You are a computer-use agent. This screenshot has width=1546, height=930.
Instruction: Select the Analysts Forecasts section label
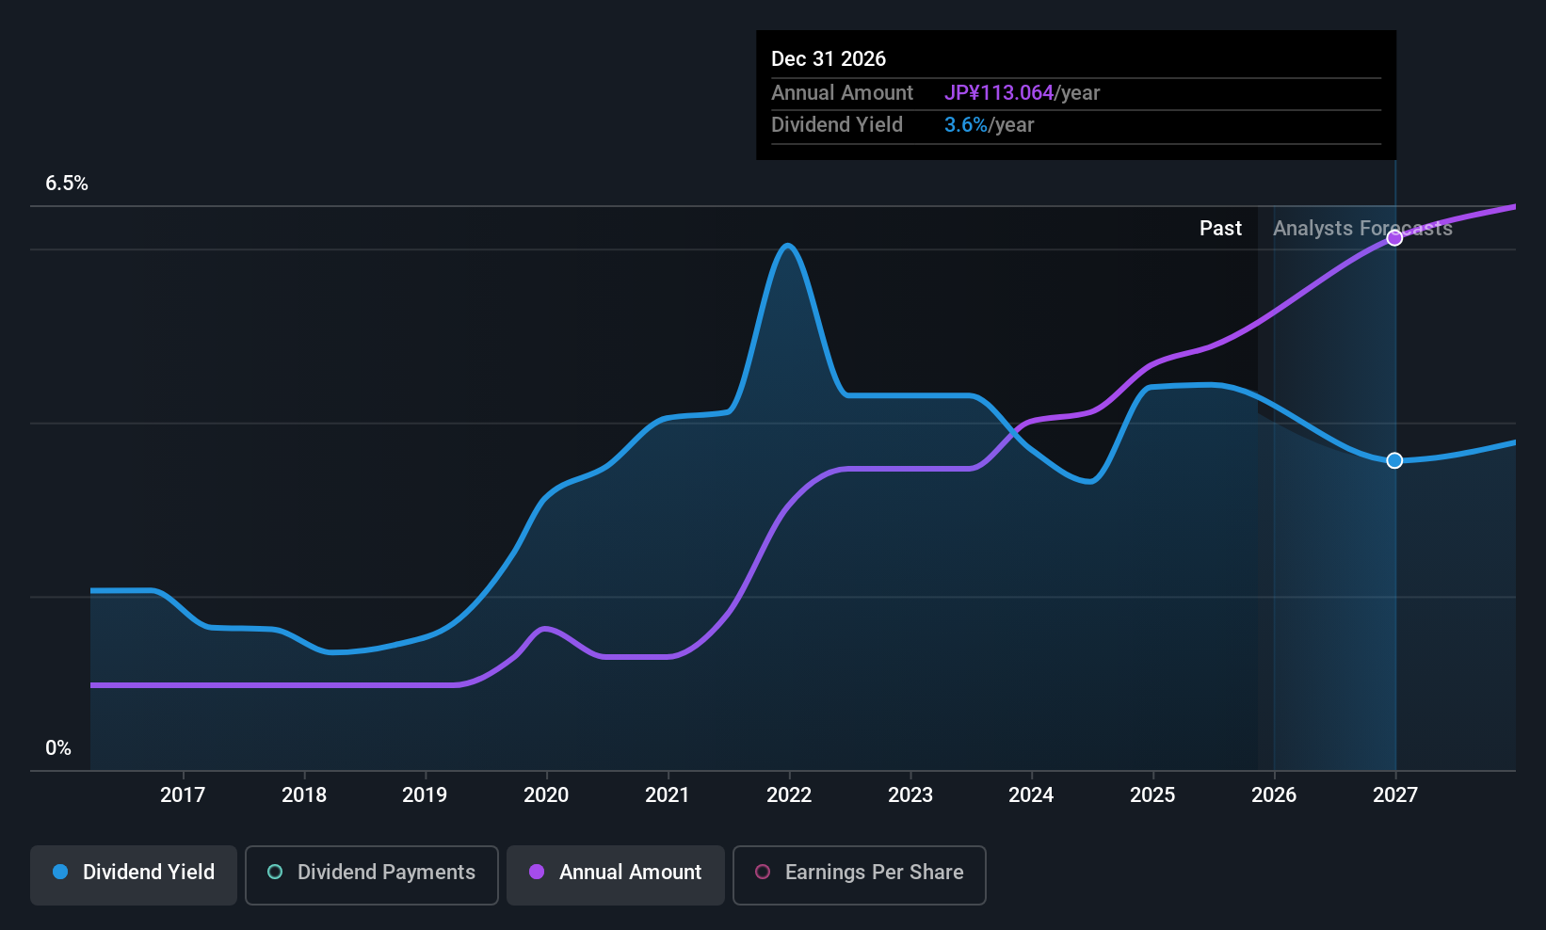1361,229
